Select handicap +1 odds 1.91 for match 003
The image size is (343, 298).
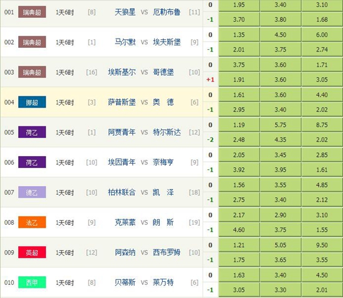click(x=239, y=80)
